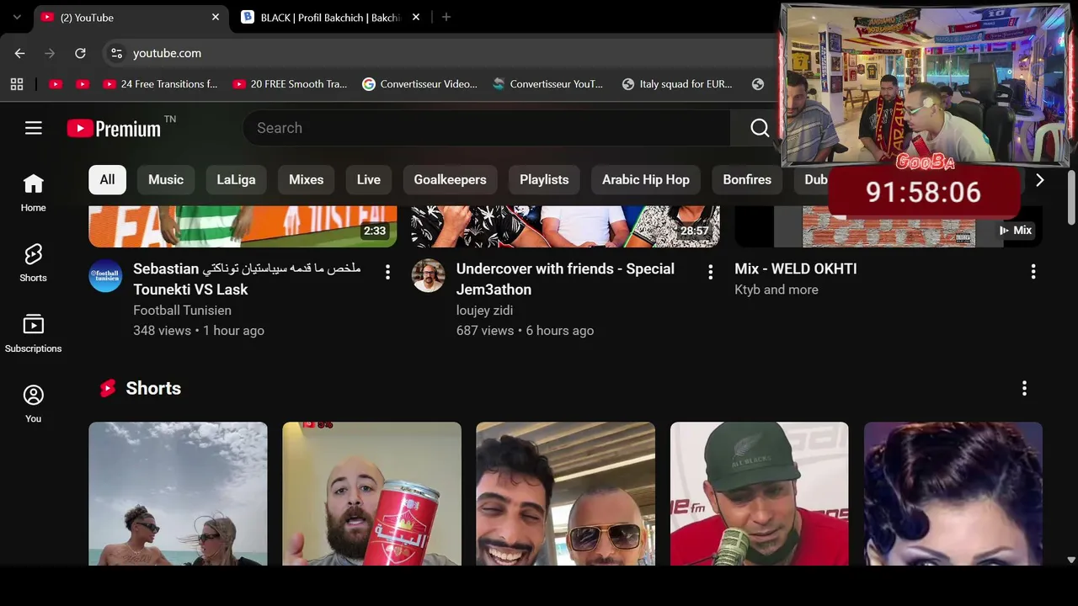Reload the YouTube page

80,53
